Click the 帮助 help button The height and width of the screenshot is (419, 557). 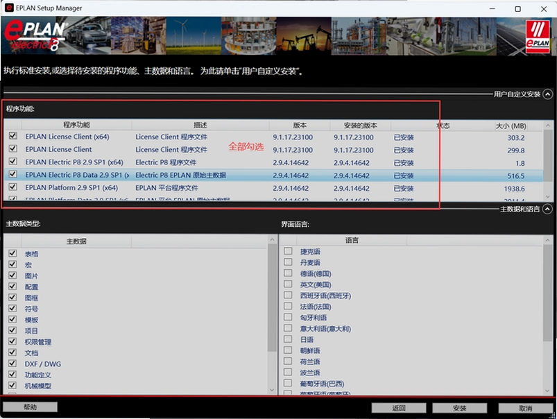click(31, 407)
